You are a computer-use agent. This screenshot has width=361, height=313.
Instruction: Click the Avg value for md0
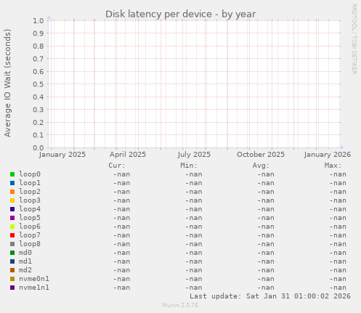point(266,253)
